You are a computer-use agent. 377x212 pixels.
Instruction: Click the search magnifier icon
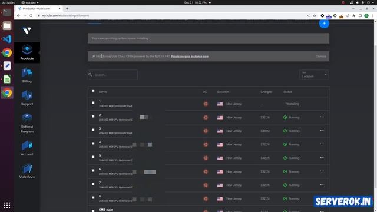pyautogui.click(x=90, y=75)
